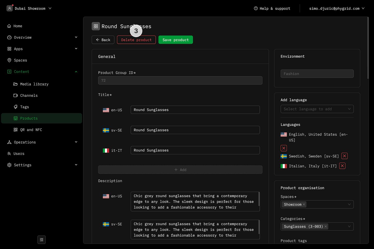Image resolution: width=374 pixels, height=249 pixels.
Task: Remove the English, United States language
Action: [284, 148]
